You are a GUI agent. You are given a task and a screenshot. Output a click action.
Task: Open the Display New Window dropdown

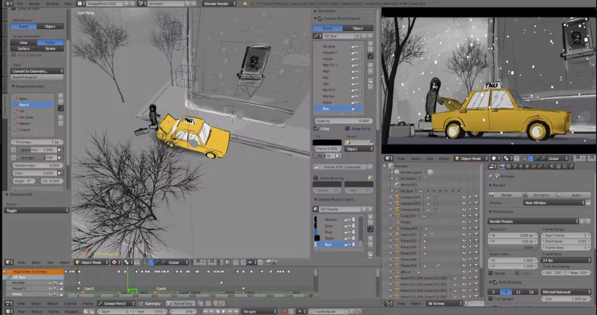pyautogui.click(x=554, y=203)
